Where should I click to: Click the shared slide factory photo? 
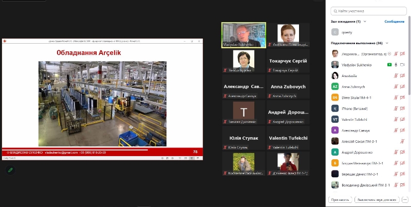tap(102, 104)
